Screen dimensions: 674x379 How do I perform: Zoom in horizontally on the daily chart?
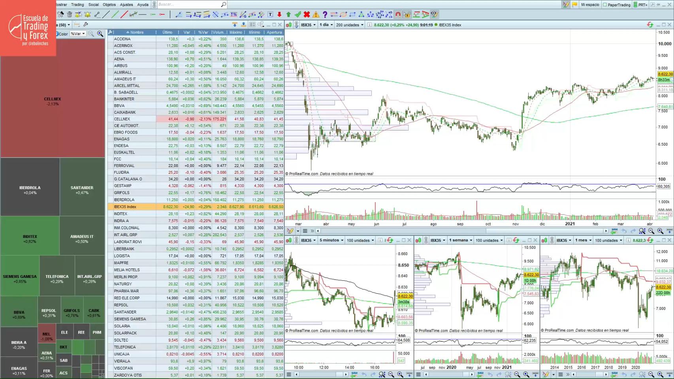[660, 231]
